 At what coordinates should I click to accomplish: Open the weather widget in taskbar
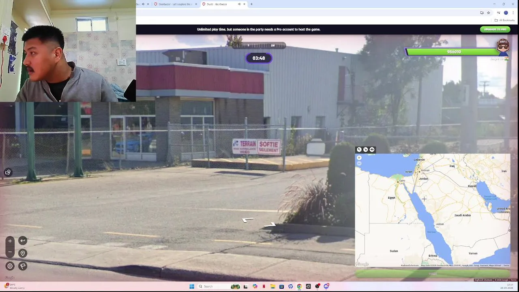click(15, 286)
